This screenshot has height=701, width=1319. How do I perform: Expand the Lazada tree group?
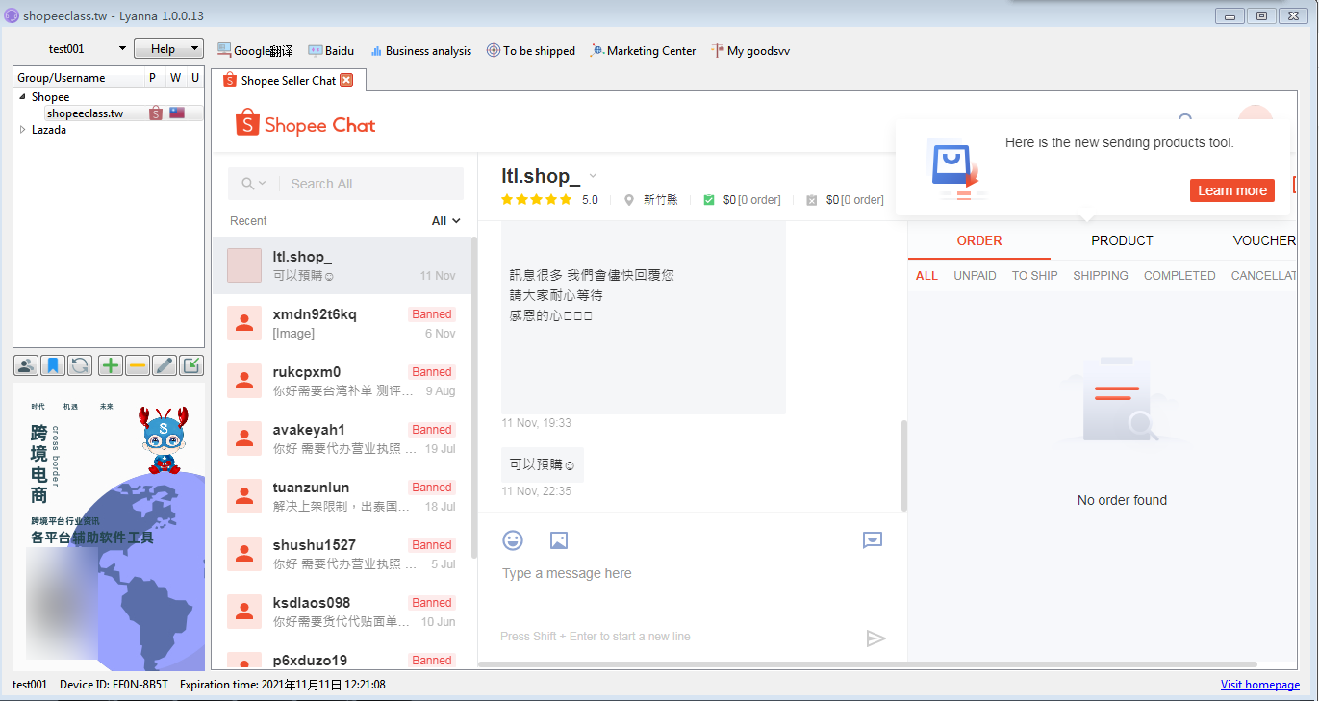tap(22, 130)
